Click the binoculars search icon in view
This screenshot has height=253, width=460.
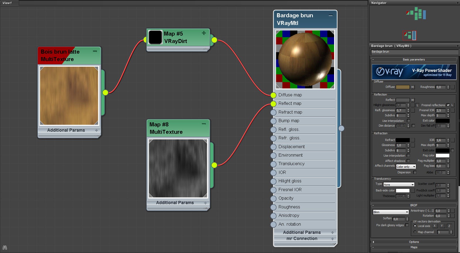(x=5, y=248)
